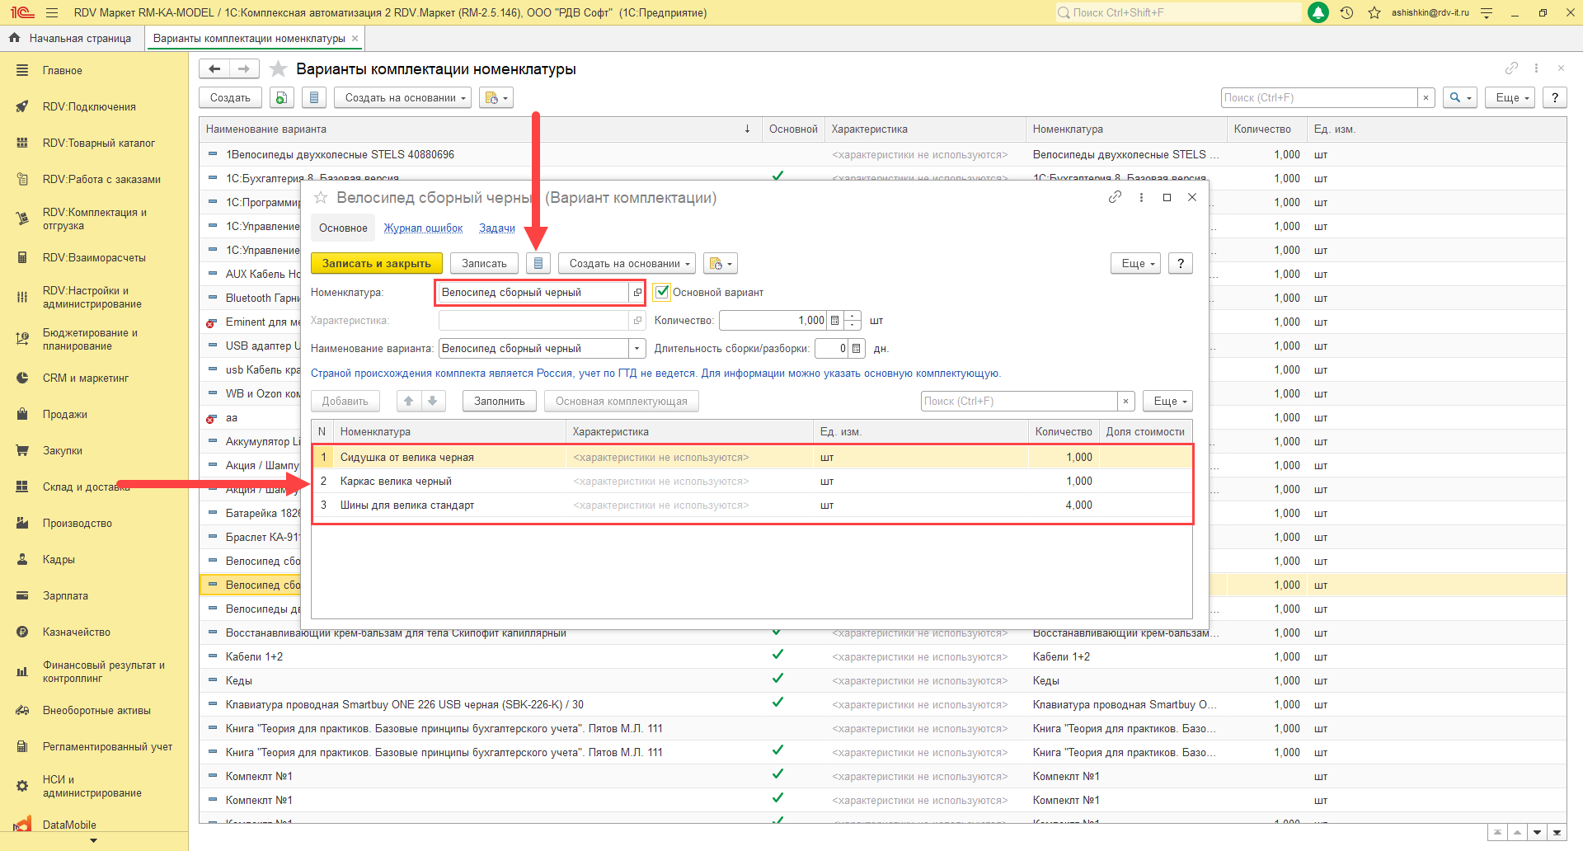1583x851 pixels.
Task: Click the component search field in dialog
Action: click(x=1018, y=402)
